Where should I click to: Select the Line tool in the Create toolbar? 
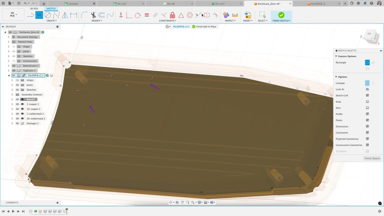tap(30, 15)
